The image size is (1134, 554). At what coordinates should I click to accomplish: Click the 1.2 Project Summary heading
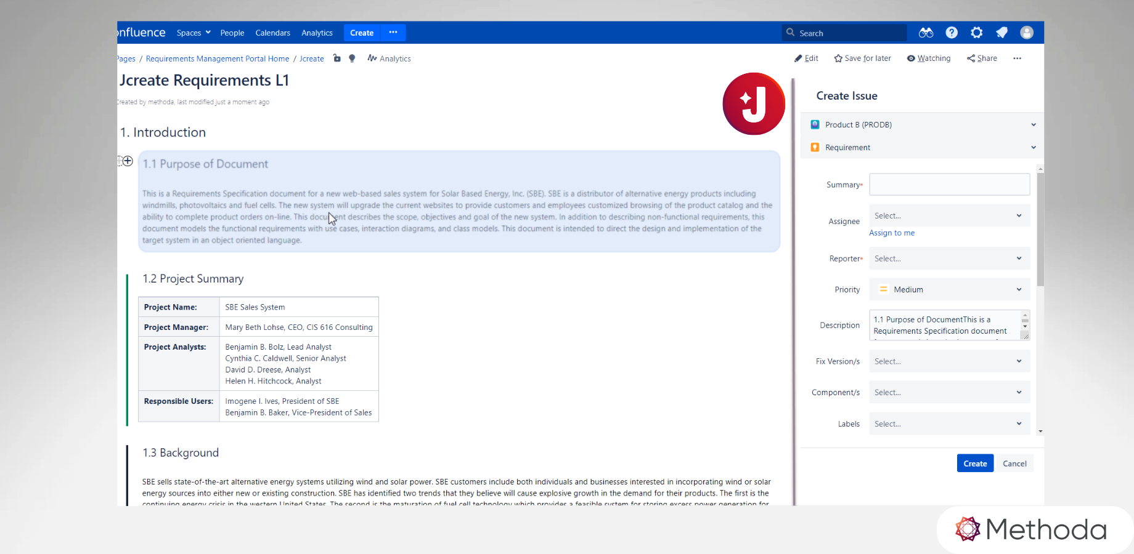tap(193, 278)
